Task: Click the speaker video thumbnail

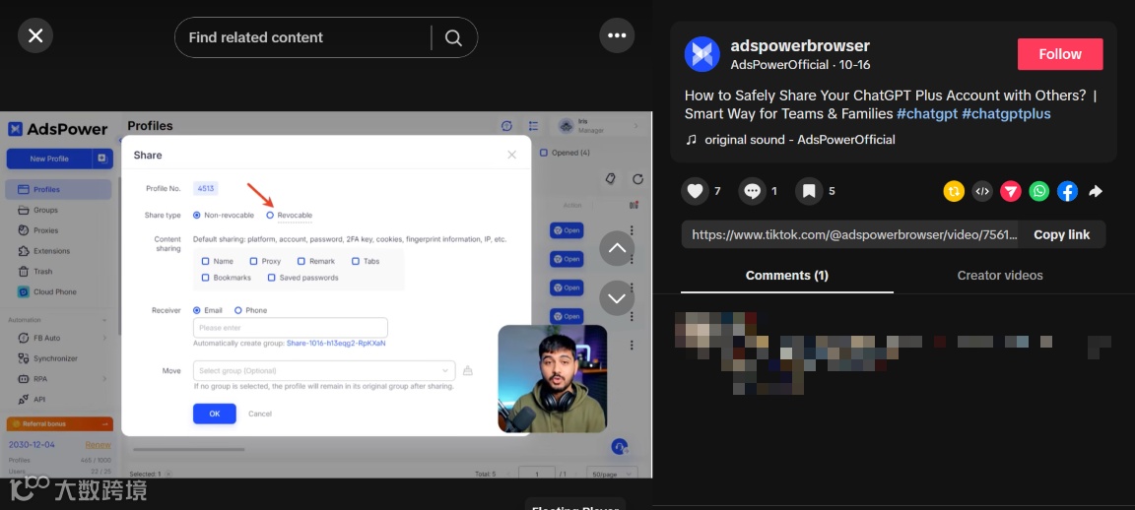Action: tap(553, 378)
